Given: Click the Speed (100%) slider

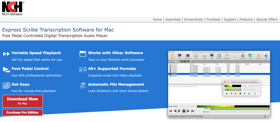Looking at the screenshot, I should 185,106.
